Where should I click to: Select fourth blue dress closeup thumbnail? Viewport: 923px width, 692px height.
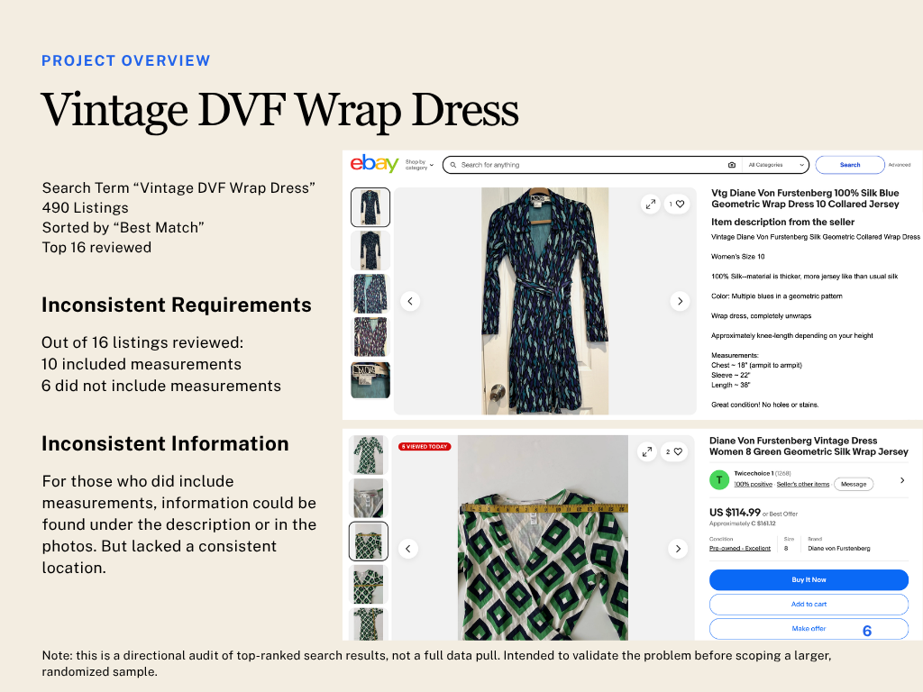click(370, 336)
